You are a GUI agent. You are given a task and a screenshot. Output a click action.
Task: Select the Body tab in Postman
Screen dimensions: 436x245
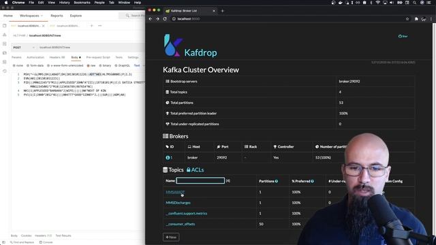point(76,57)
